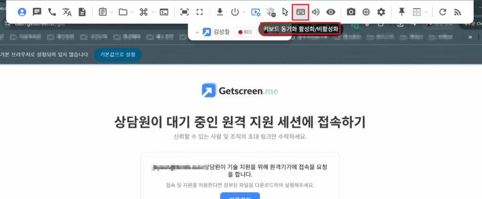Click the browser address bar URL
Image resolution: width=482 pixels, height=199 pixels.
point(40,24)
